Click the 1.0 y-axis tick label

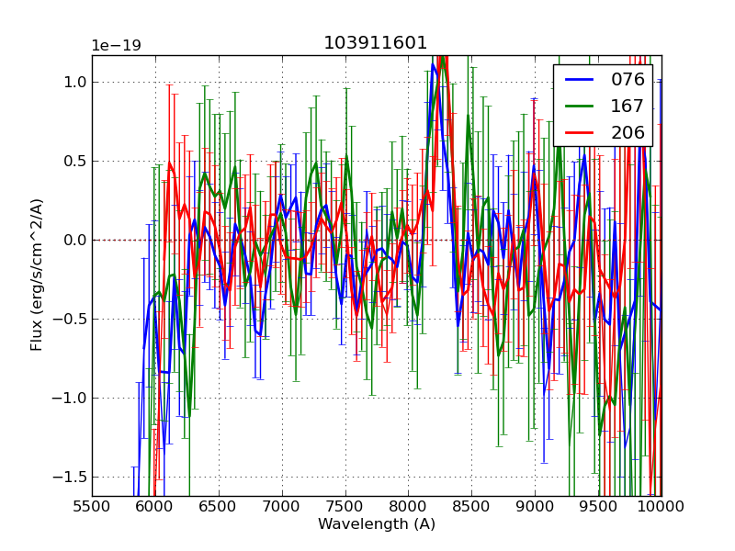coord(74,82)
